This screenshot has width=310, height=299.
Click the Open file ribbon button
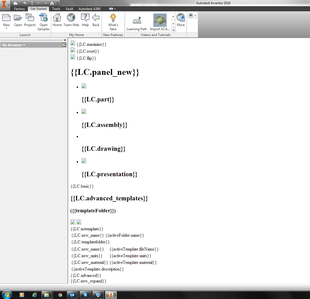pos(18,20)
